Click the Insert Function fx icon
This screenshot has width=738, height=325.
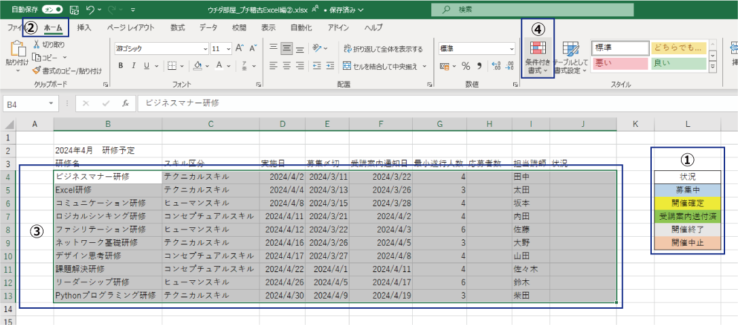125,103
